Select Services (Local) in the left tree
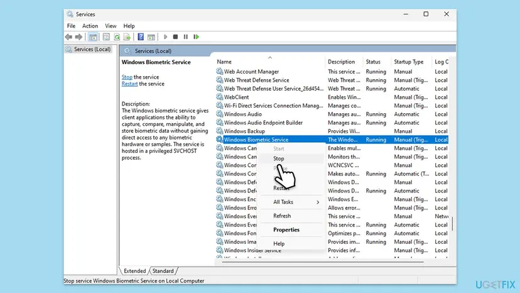 pos(89,49)
